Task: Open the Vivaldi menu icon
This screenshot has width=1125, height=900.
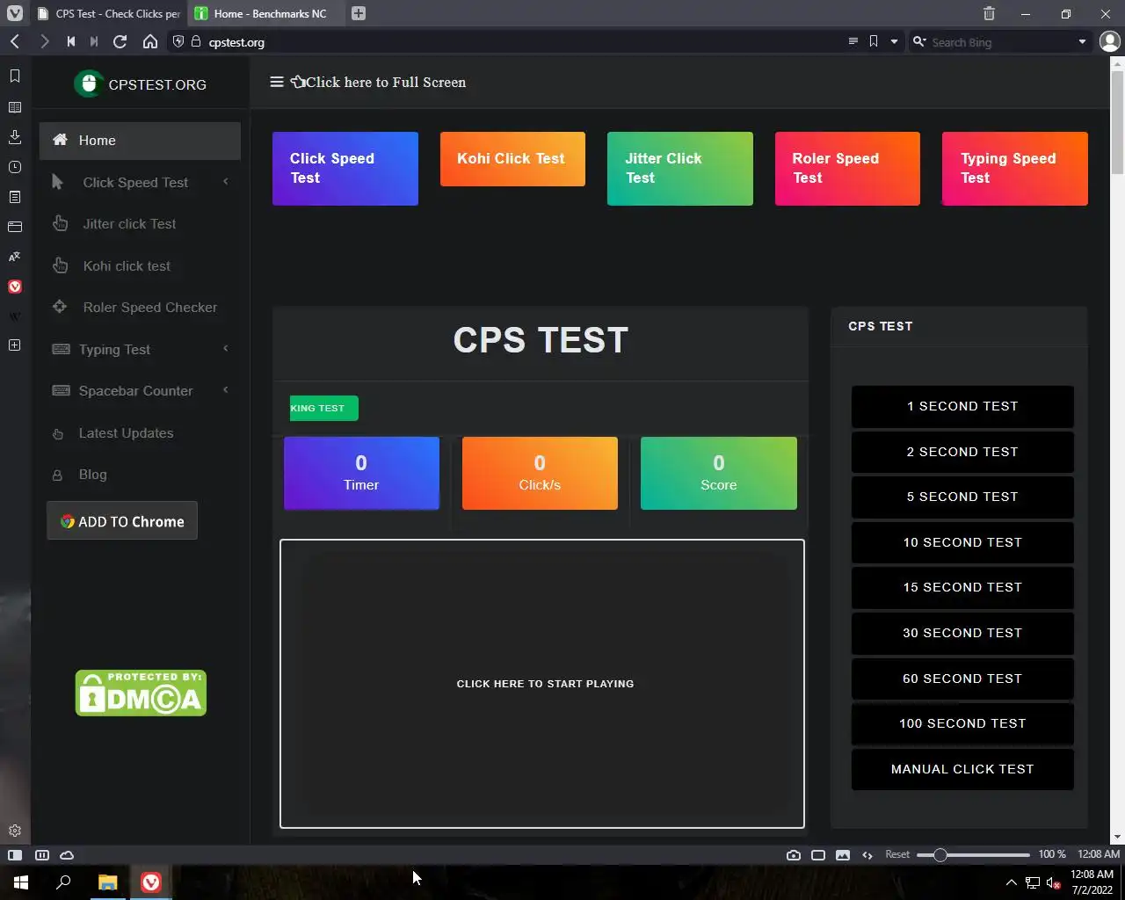Action: coord(15,13)
